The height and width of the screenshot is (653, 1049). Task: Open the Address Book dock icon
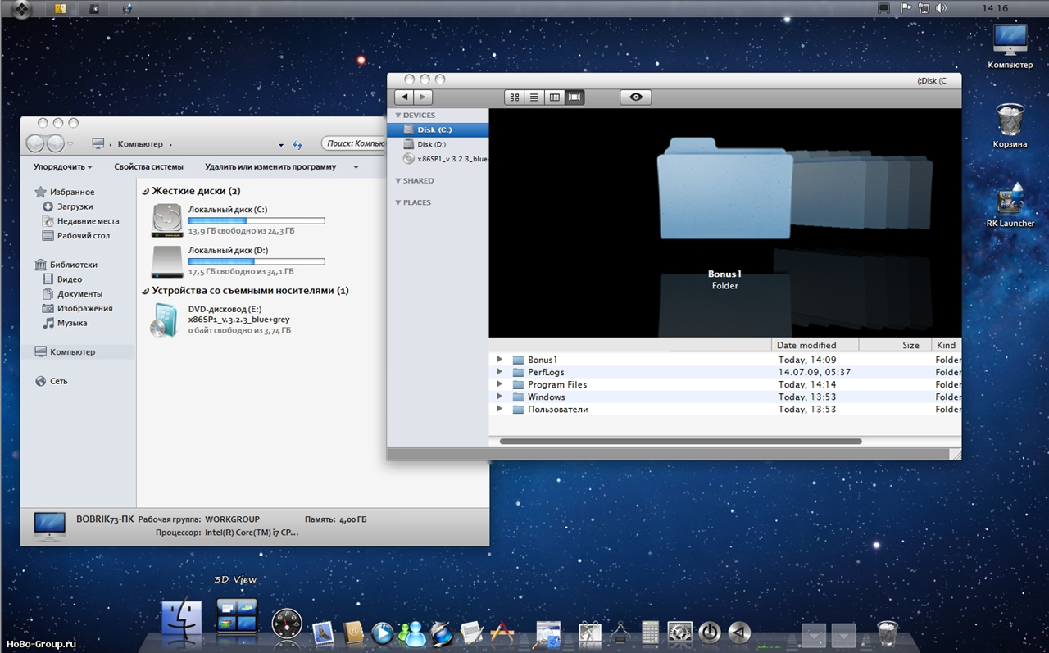coord(353,632)
